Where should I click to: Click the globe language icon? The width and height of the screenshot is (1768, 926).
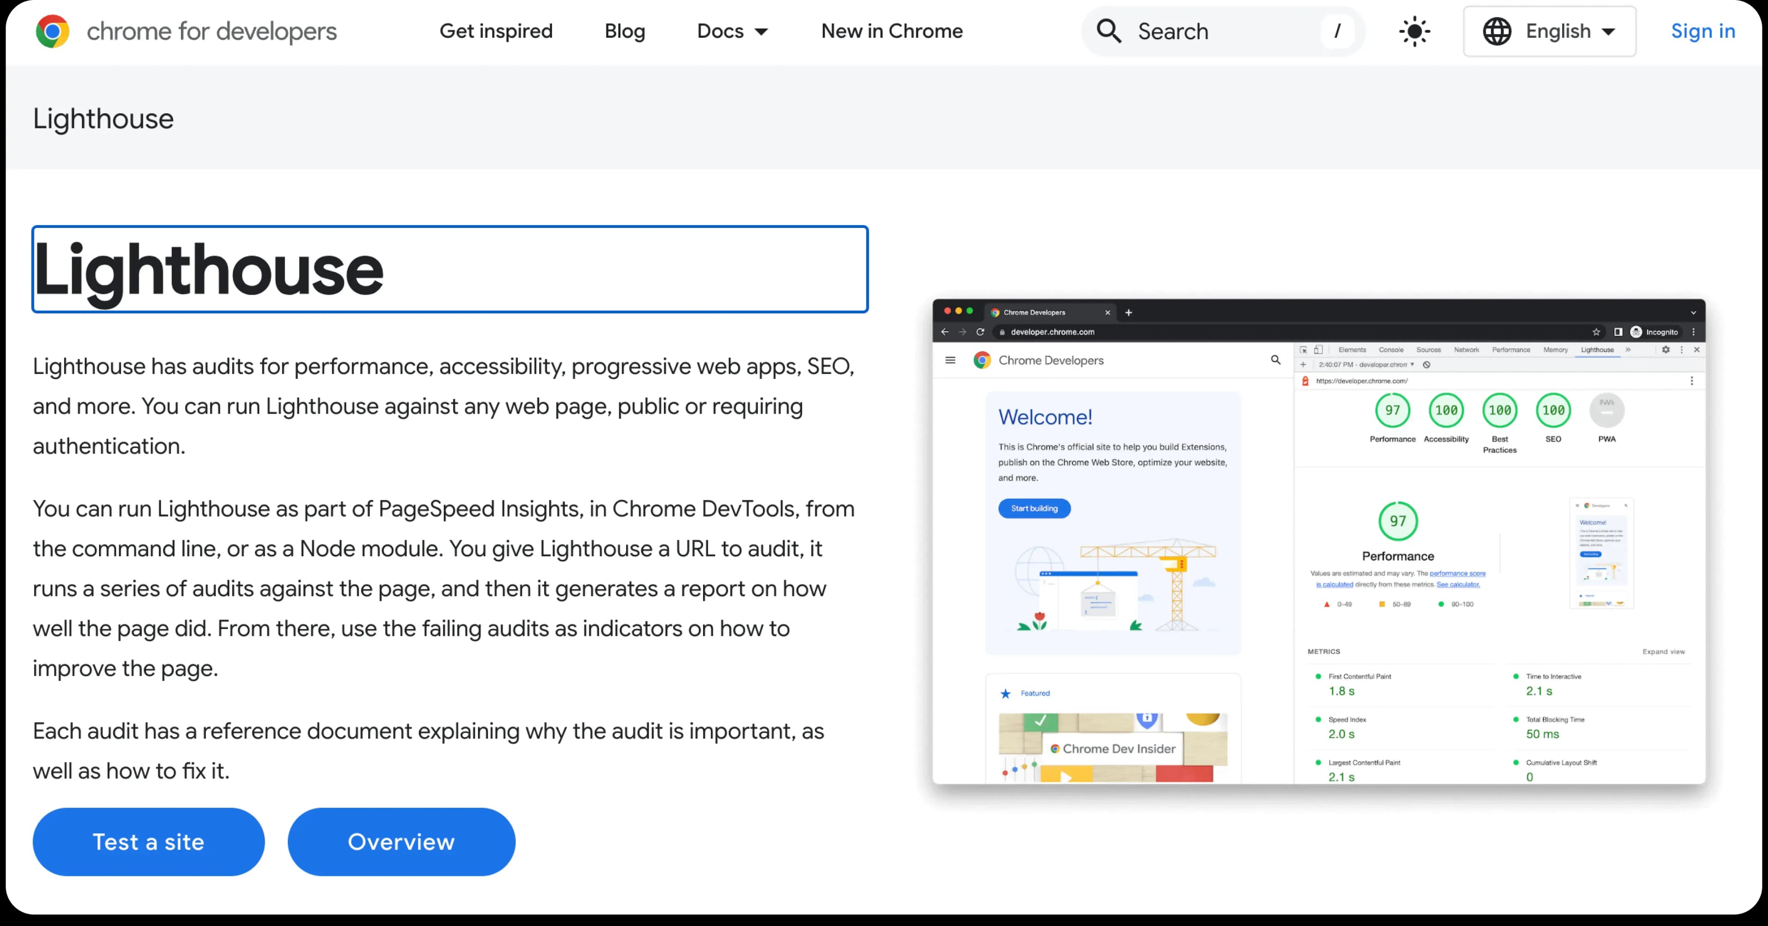click(x=1497, y=32)
